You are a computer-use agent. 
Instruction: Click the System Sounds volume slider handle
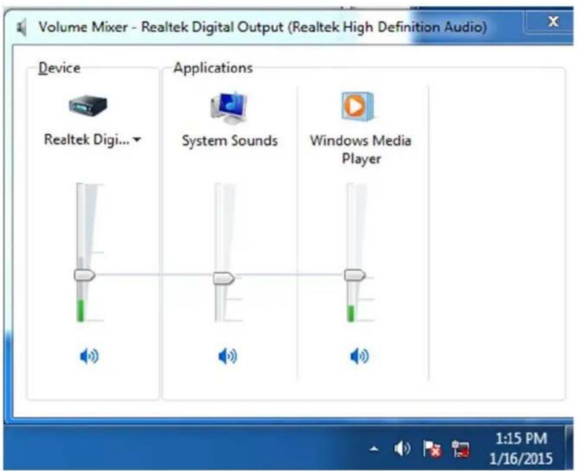point(224,278)
